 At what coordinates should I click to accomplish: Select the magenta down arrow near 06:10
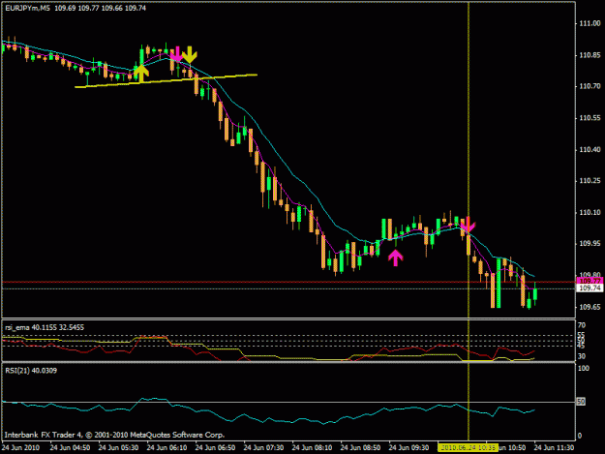point(177,54)
